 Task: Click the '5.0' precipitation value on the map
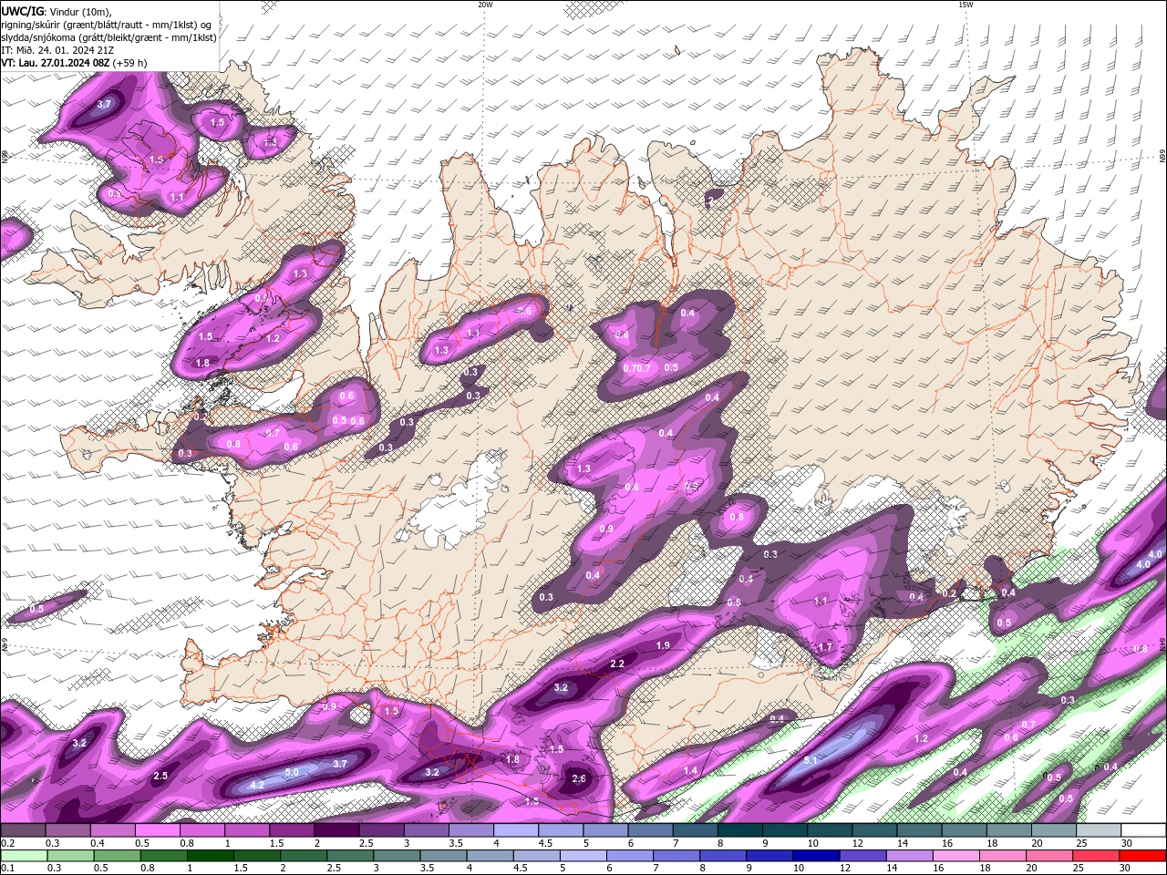click(292, 772)
